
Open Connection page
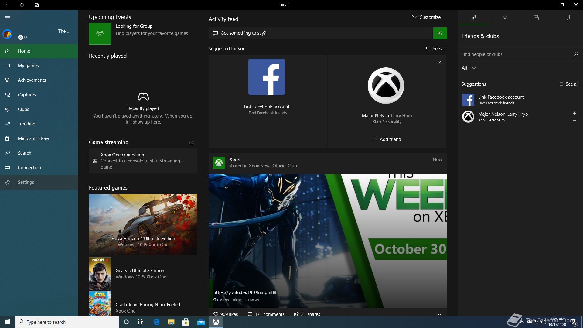39,168
